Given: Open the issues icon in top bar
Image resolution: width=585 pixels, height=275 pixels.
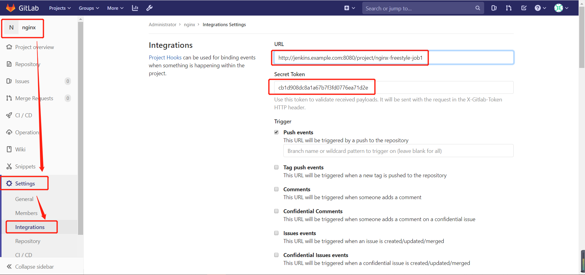Looking at the screenshot, I should (494, 8).
